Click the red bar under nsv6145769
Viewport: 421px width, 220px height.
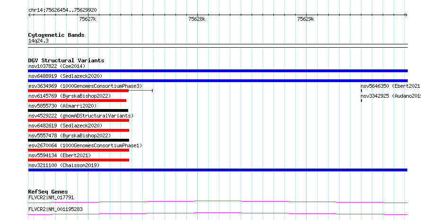[77, 101]
